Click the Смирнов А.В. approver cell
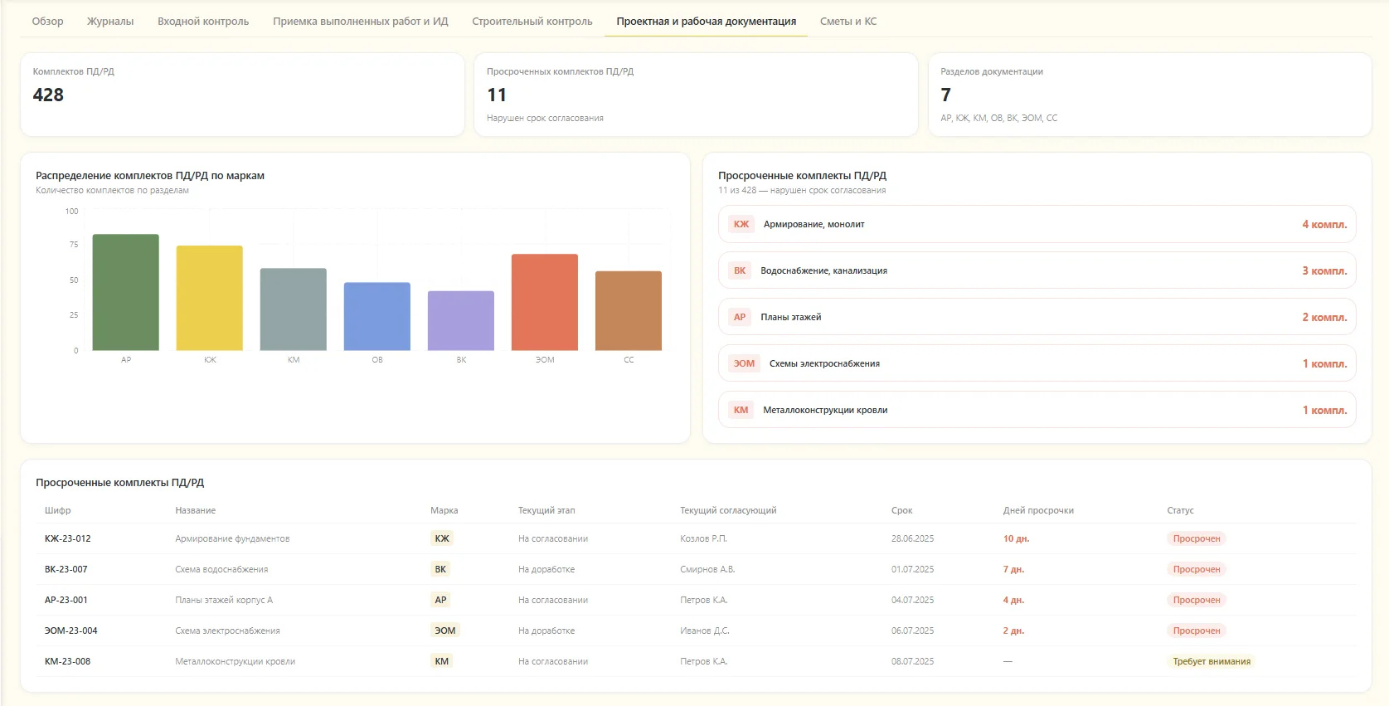This screenshot has width=1389, height=706. (707, 569)
